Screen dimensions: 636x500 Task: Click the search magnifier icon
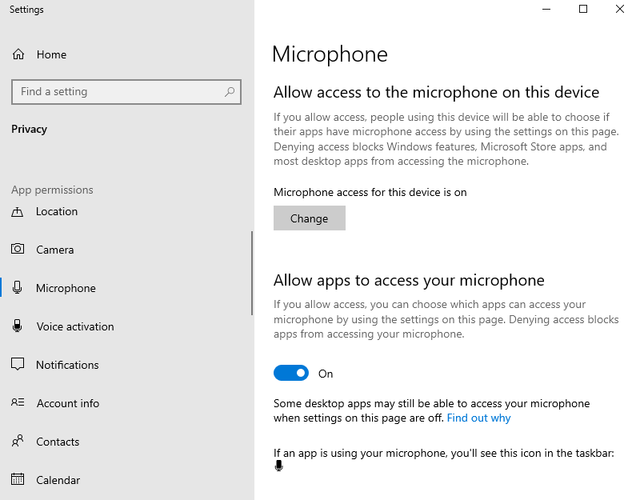point(230,92)
